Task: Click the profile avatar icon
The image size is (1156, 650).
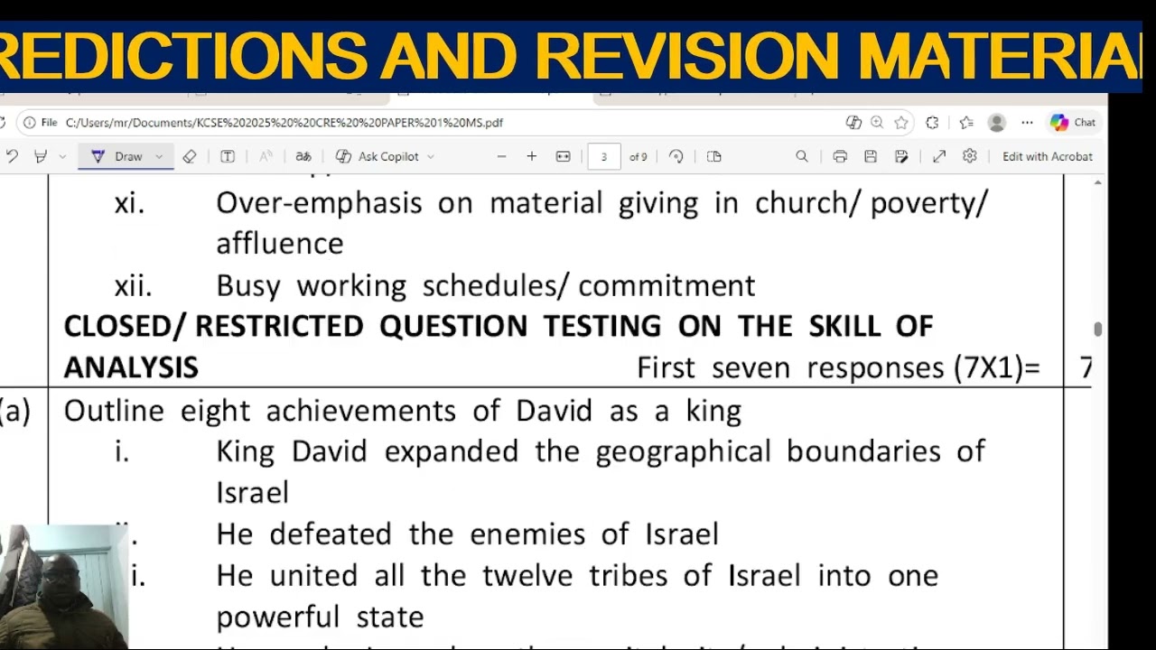Action: click(x=997, y=123)
